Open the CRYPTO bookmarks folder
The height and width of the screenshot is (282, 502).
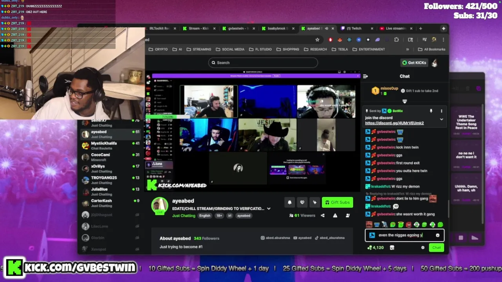point(158,49)
